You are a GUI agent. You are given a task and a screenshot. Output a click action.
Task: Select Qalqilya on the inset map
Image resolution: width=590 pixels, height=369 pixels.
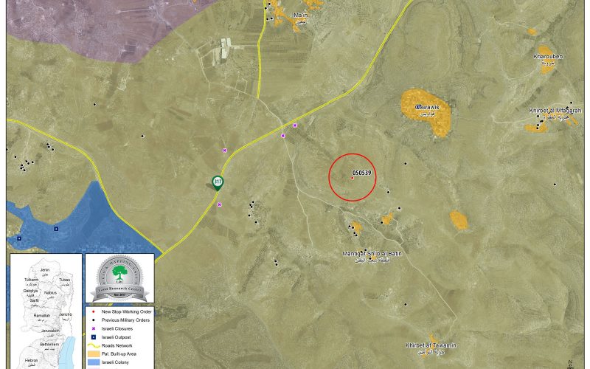point(30,291)
